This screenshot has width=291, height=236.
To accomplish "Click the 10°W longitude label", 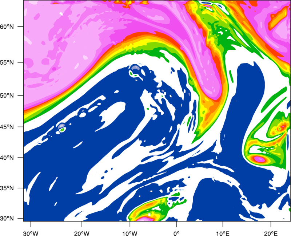I will pyautogui.click(x=130, y=233).
